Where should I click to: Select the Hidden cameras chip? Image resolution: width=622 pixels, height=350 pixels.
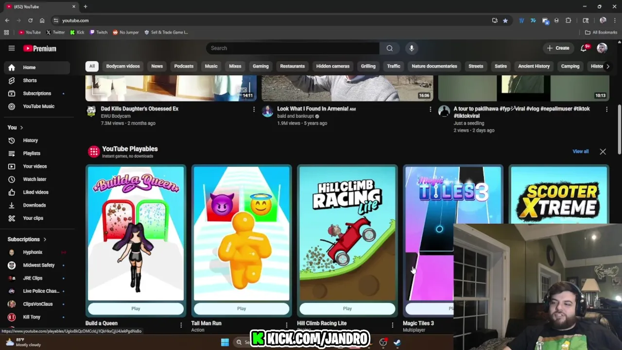click(x=333, y=66)
